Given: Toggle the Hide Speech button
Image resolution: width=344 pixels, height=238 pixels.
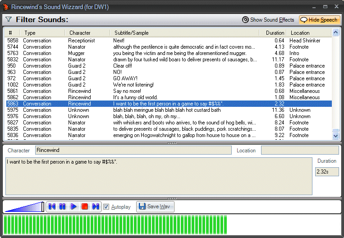Looking at the screenshot, I should coord(319,20).
